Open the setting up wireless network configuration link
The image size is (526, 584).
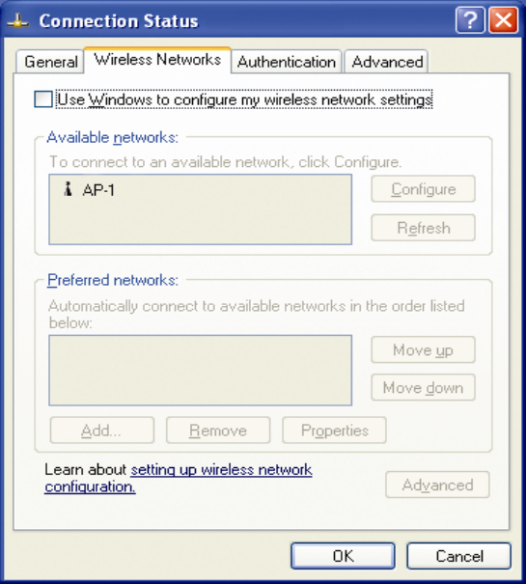179,478
